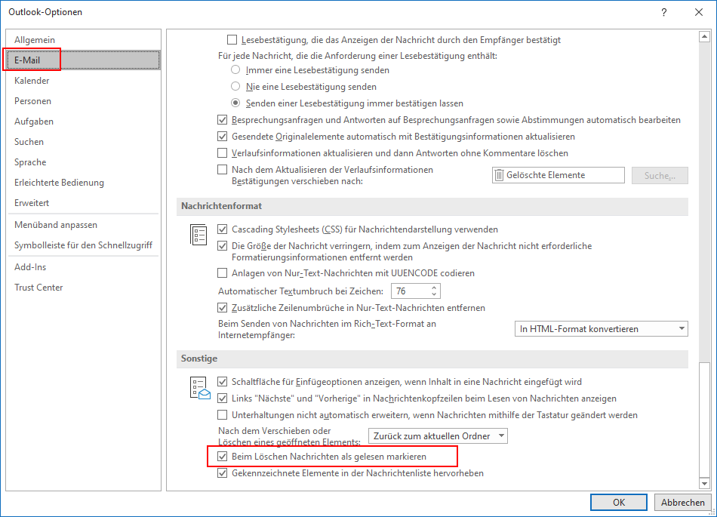Open 'In HTML-Format konvertieren' dropdown
The height and width of the screenshot is (517, 717).
pos(602,328)
